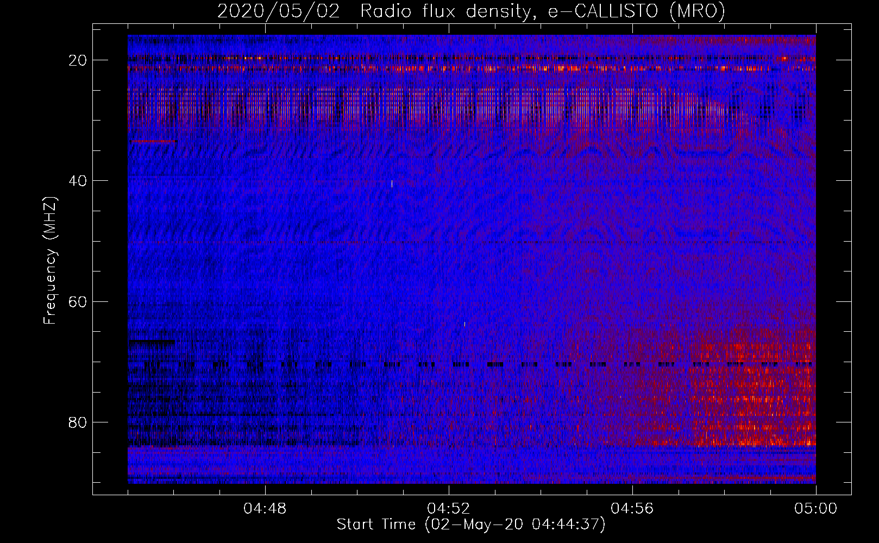
Task: Click the "Frequency (MHZ)" axis label
Action: [x=50, y=261]
